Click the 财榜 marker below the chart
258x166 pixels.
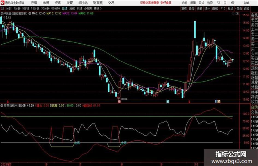tap(218, 101)
